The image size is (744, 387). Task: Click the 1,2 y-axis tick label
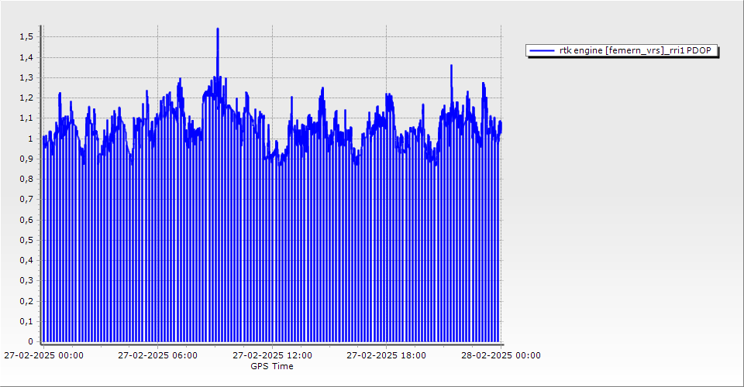click(26, 98)
